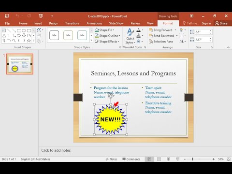Open the Shape Outline dropdown
Image resolution: width=232 pixels, height=174 pixels.
pyautogui.click(x=107, y=36)
